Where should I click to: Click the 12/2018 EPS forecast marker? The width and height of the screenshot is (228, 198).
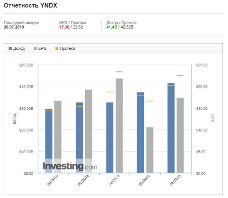click(119, 72)
